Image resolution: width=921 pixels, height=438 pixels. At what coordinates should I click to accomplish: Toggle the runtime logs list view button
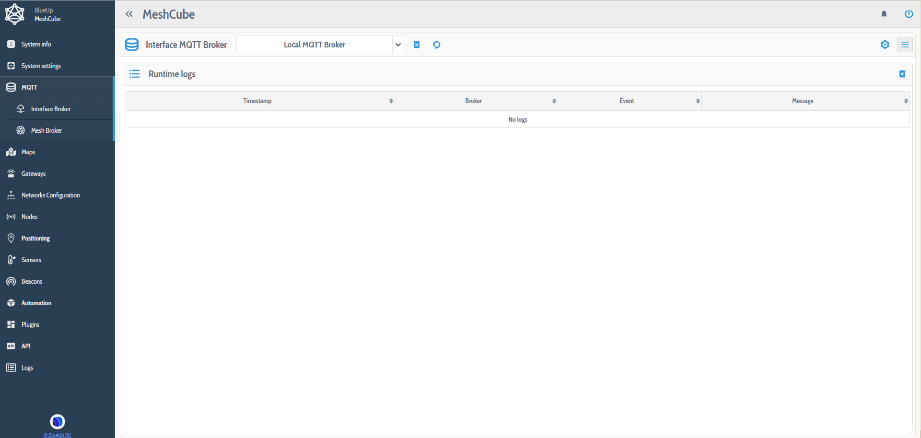coord(905,45)
